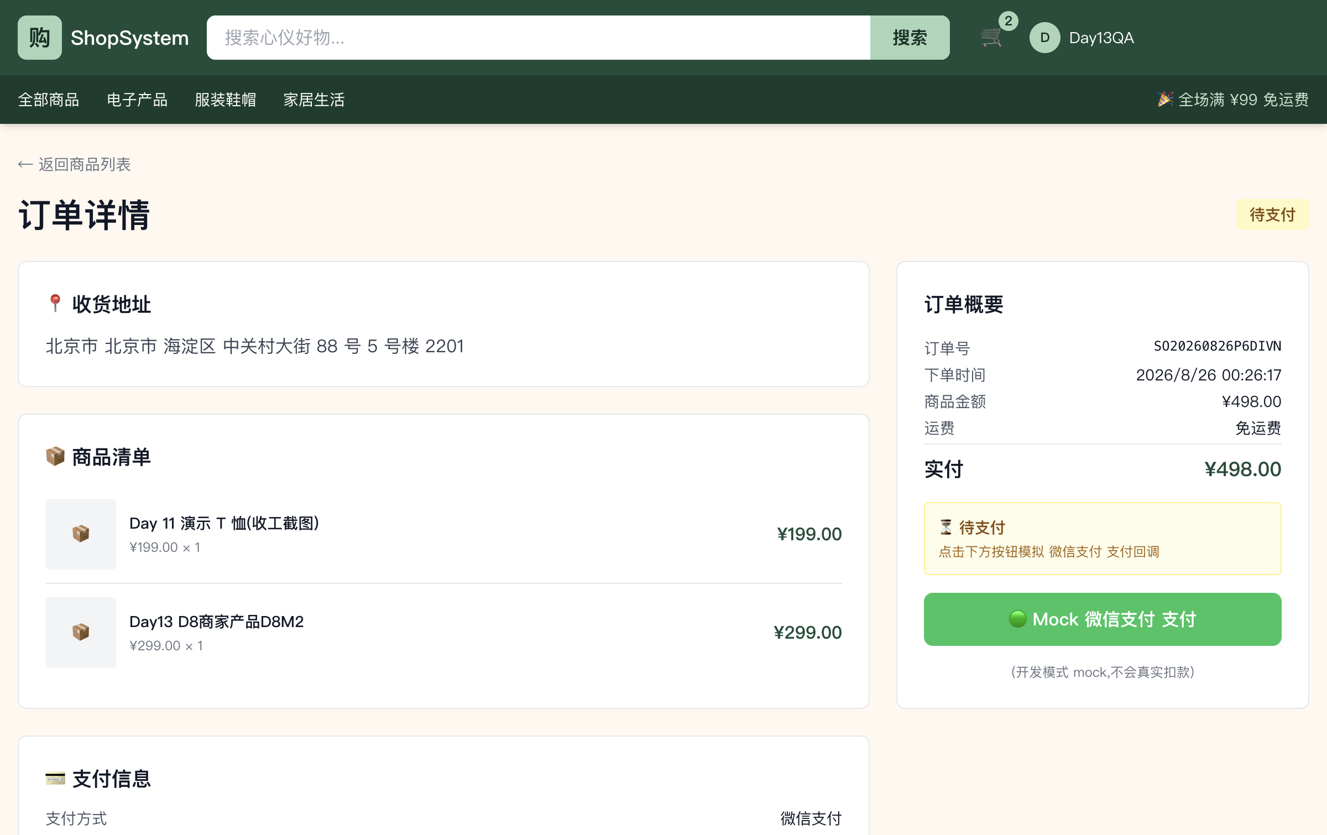
Task: Click the 订单详情 page heading
Action: (x=84, y=215)
